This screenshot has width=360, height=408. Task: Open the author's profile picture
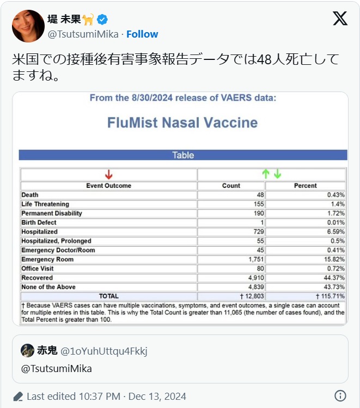tap(28, 26)
